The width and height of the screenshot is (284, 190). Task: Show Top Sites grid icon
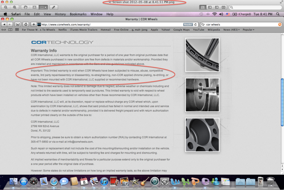pos(17,30)
